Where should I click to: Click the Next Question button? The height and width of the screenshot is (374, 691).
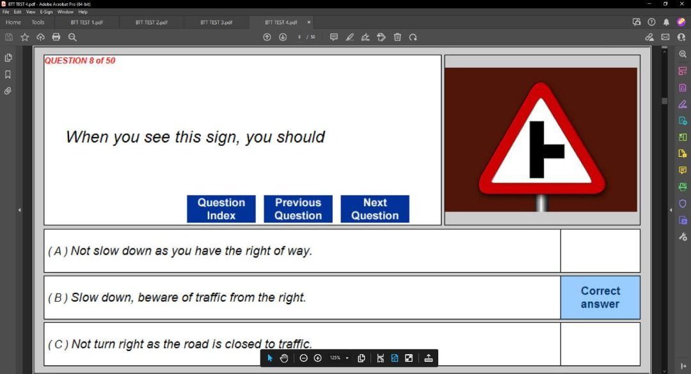point(374,209)
